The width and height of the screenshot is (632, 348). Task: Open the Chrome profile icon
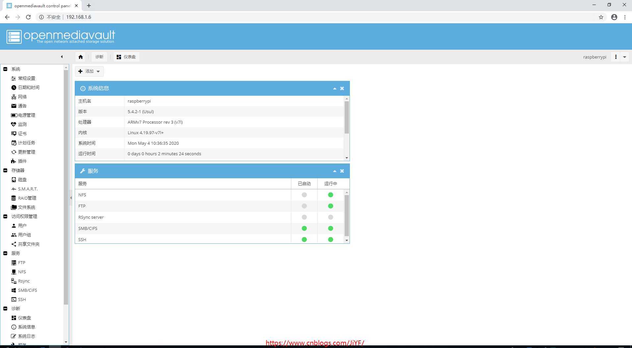[614, 17]
